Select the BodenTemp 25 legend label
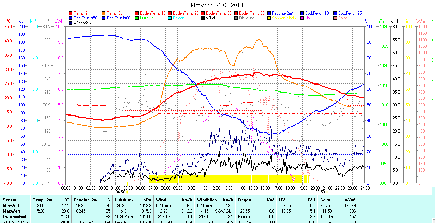This screenshot has height=223, width=435. click(186, 13)
